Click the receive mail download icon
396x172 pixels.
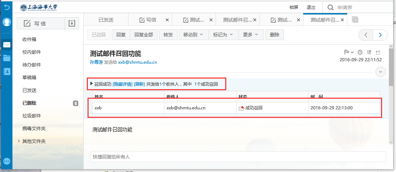coord(72,23)
